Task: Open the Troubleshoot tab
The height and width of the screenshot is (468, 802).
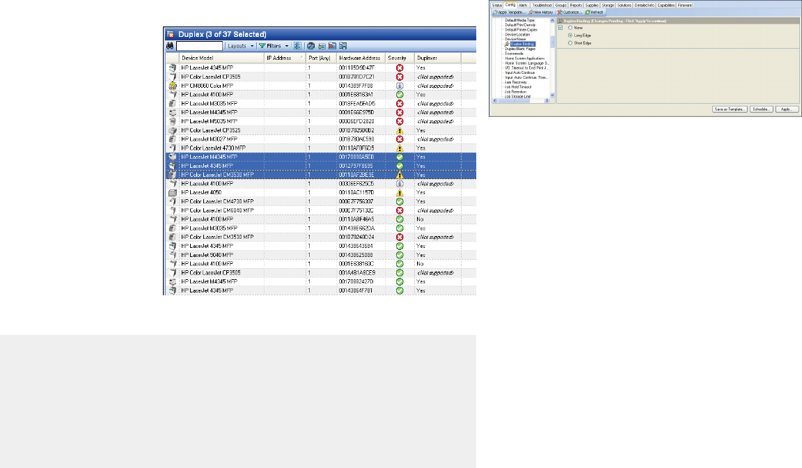Action: pyautogui.click(x=542, y=5)
